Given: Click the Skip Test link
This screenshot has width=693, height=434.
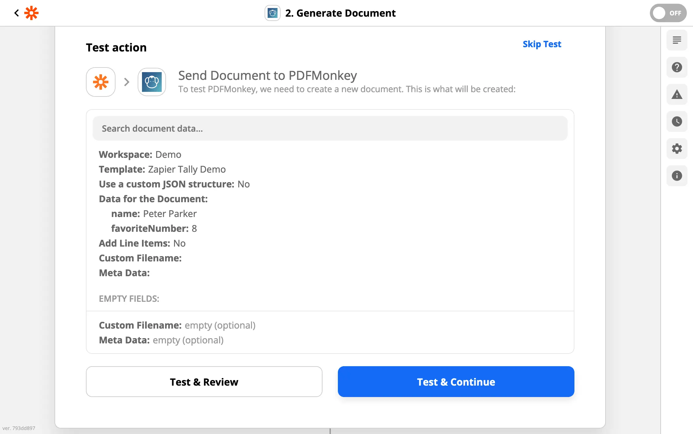Looking at the screenshot, I should pos(542,44).
